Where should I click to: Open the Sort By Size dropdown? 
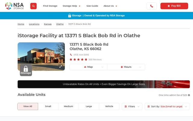(x=167, y=106)
